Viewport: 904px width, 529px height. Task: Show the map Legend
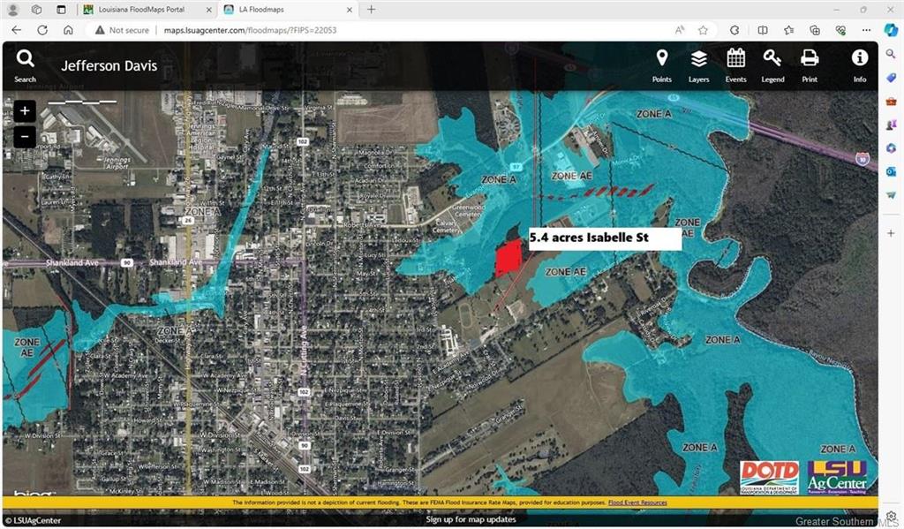coord(772,64)
